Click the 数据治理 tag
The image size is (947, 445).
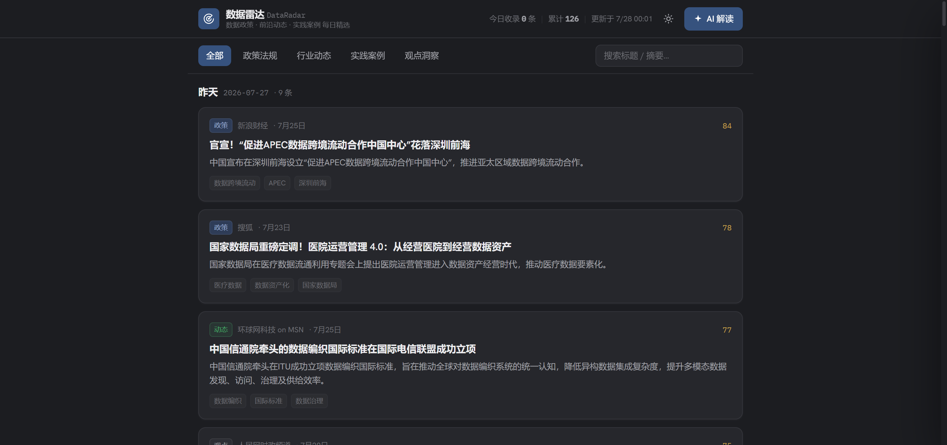coord(309,401)
